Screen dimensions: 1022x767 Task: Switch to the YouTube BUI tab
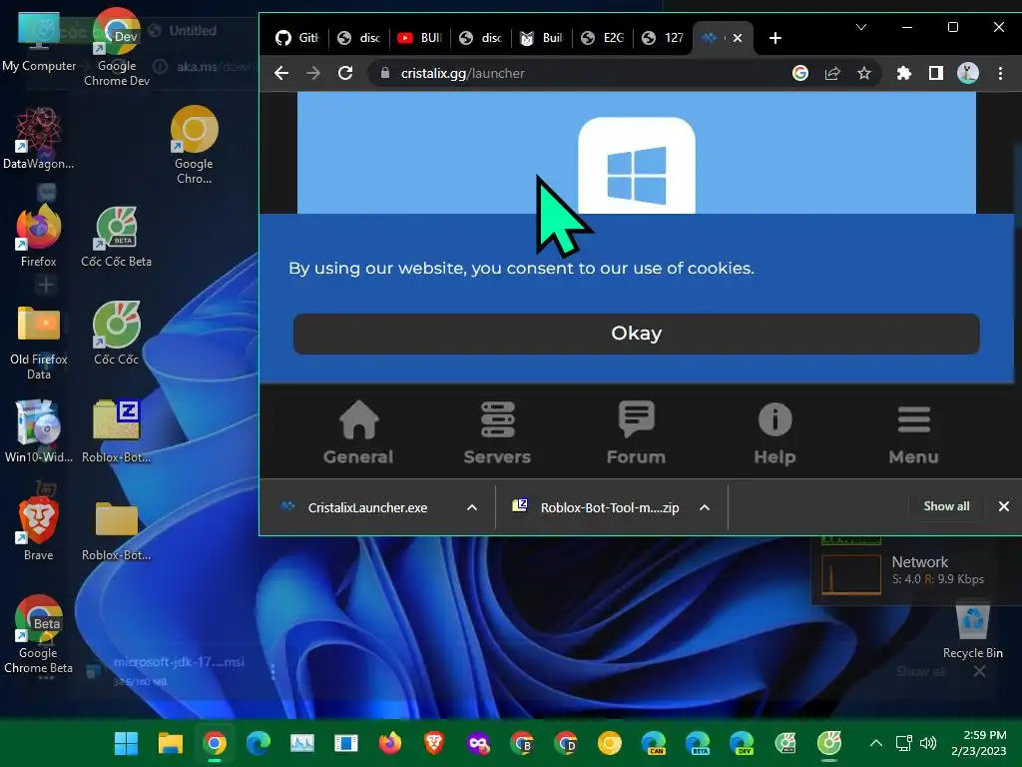tap(420, 38)
